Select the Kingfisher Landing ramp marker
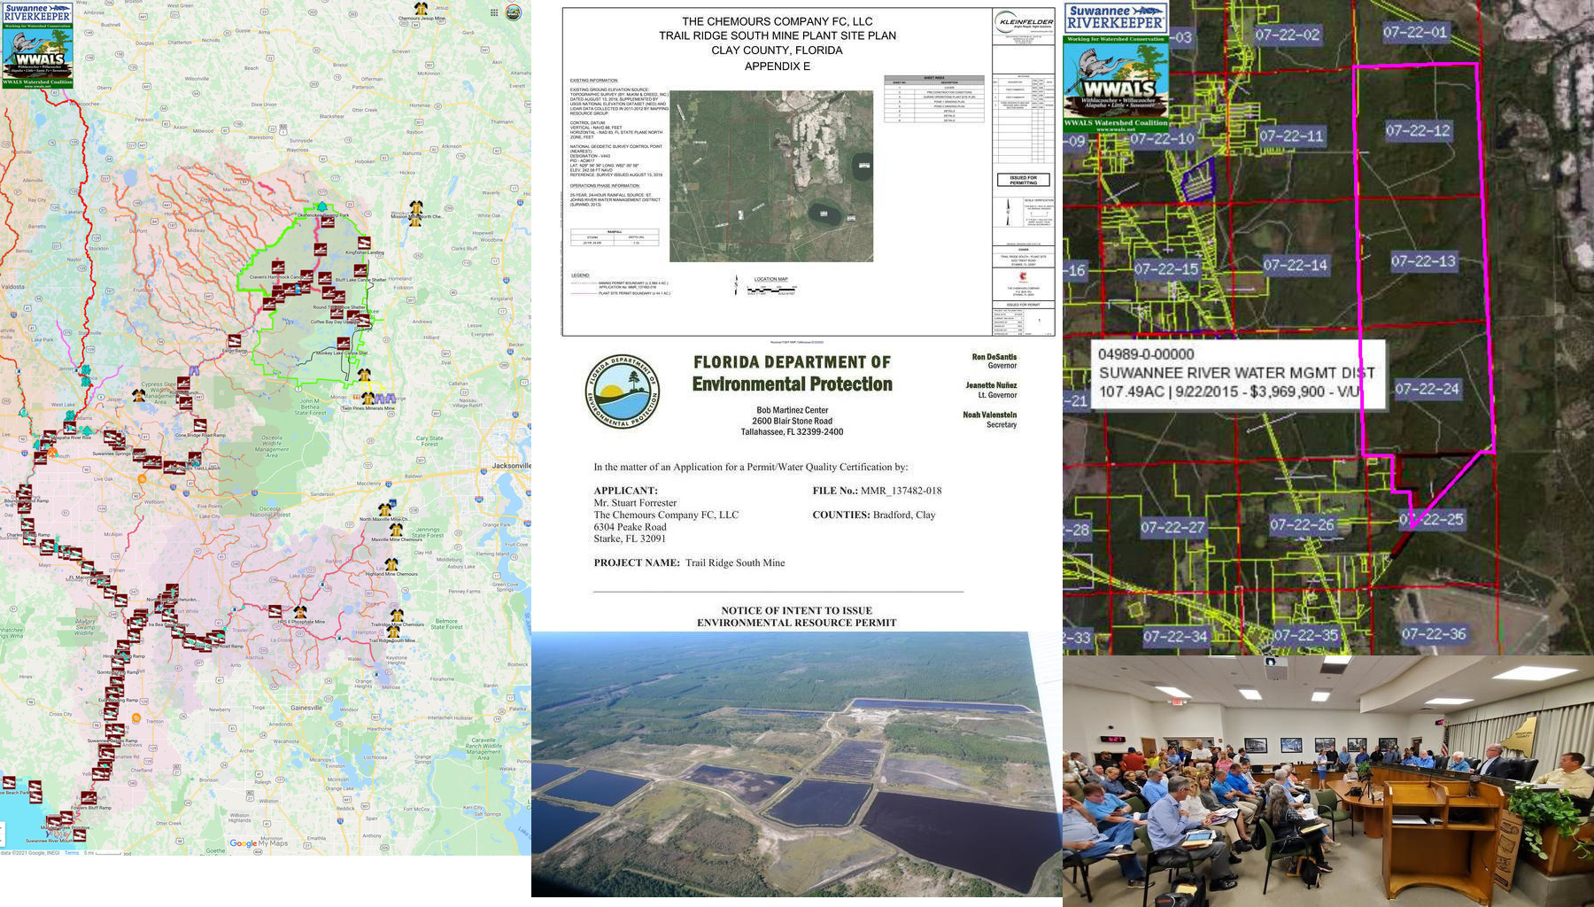Viewport: 1594px width, 907px height. [363, 244]
